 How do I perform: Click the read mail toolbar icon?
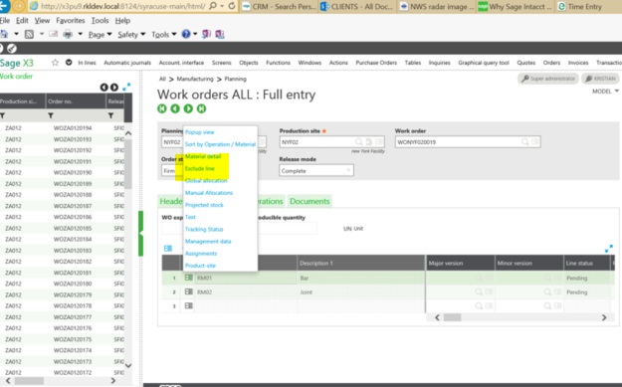pos(53,34)
